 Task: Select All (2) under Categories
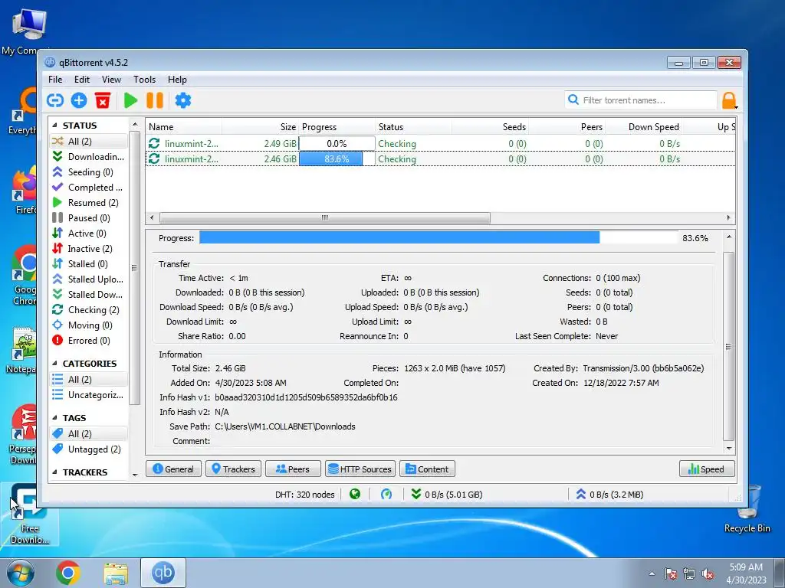pos(89,380)
